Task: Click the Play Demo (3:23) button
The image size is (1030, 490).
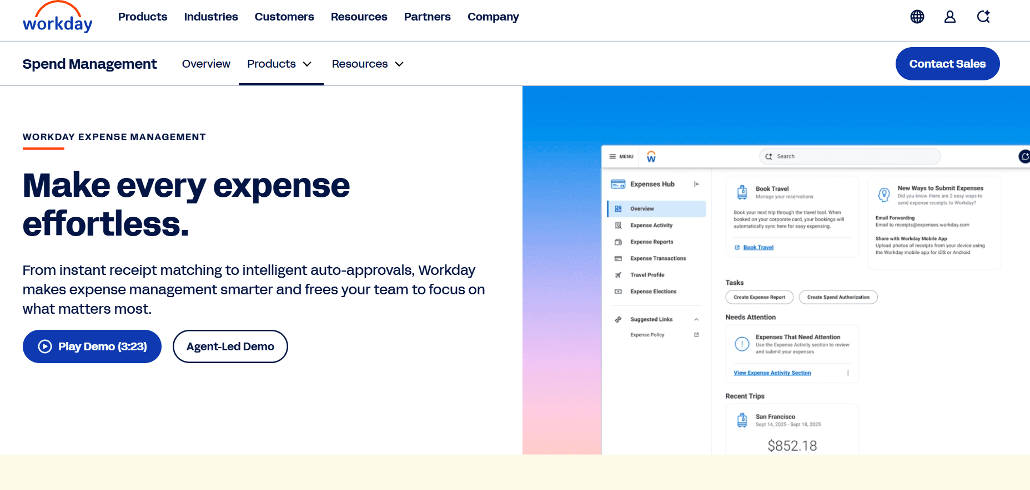Action: coord(92,346)
